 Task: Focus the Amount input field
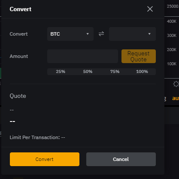(x=82, y=56)
